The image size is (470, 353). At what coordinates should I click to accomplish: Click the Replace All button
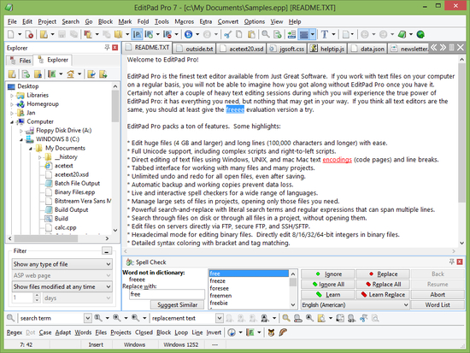tap(383, 285)
